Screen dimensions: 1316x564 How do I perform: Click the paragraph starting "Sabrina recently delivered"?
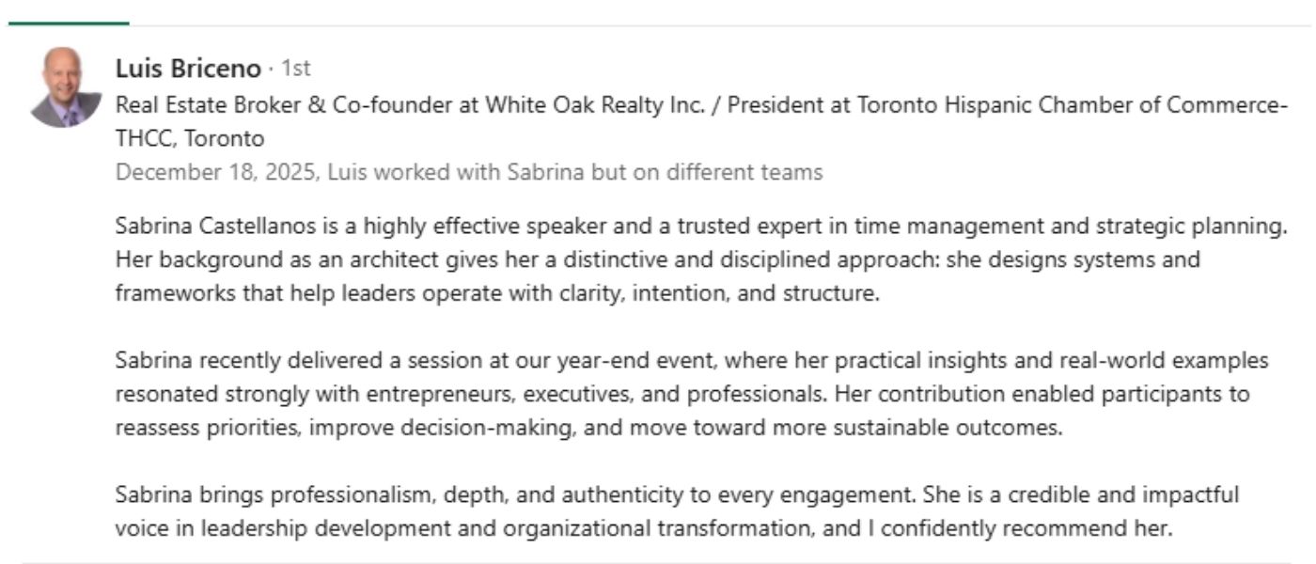[691, 361]
